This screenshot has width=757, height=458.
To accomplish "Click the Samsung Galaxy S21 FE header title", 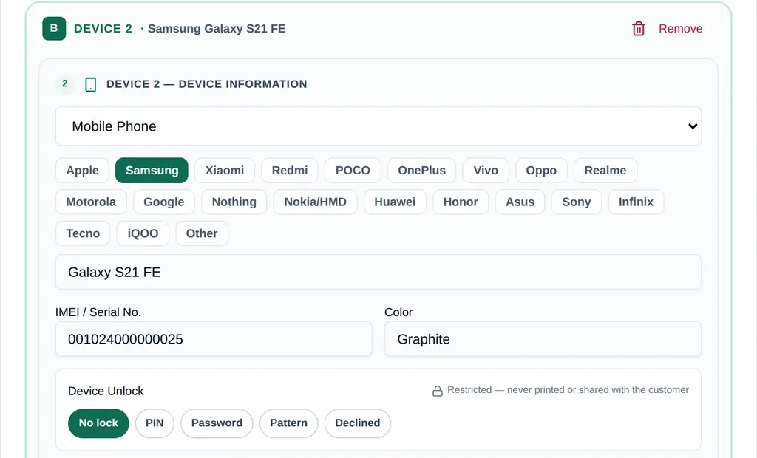I will click(217, 29).
